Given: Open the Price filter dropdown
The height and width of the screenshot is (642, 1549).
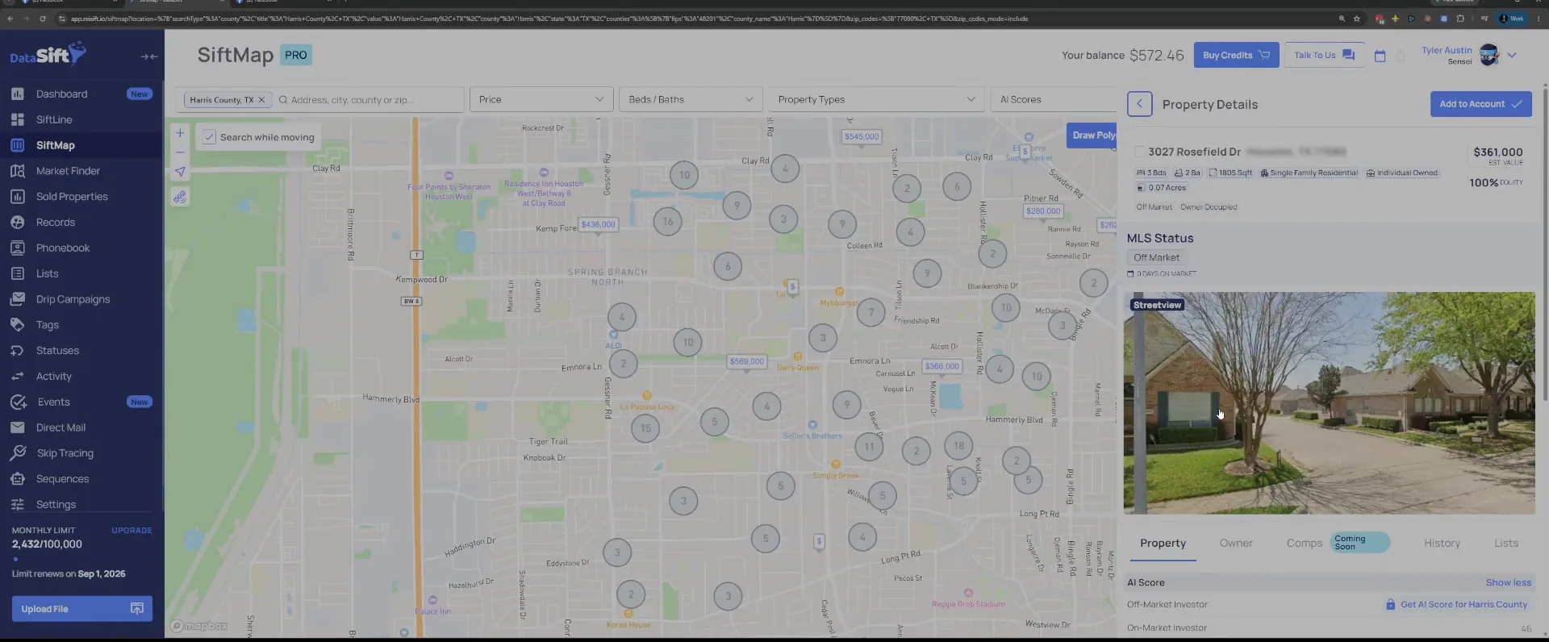Looking at the screenshot, I should [541, 100].
